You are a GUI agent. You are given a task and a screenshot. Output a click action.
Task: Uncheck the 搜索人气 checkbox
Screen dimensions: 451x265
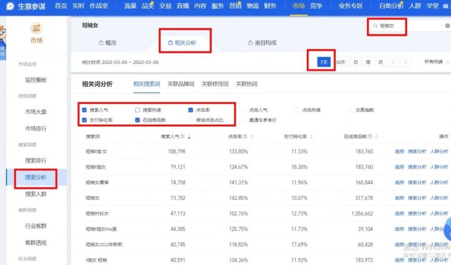coord(85,110)
